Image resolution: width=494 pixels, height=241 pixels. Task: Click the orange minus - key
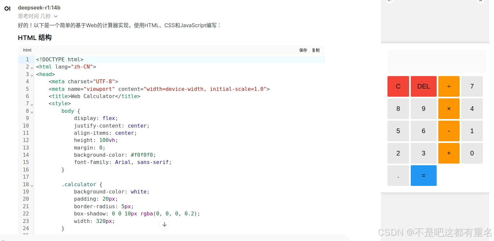click(449, 131)
